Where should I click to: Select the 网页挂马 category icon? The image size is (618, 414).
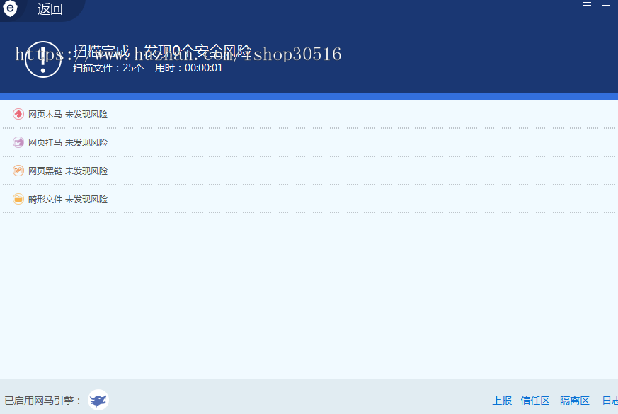click(x=18, y=142)
